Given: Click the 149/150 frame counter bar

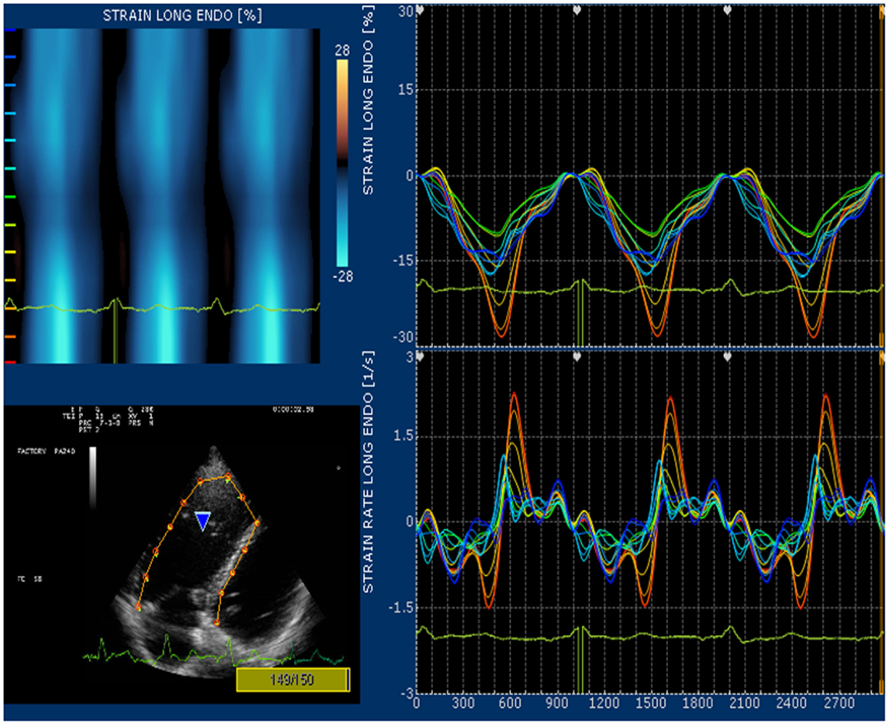Looking at the screenshot, I should tap(292, 680).
